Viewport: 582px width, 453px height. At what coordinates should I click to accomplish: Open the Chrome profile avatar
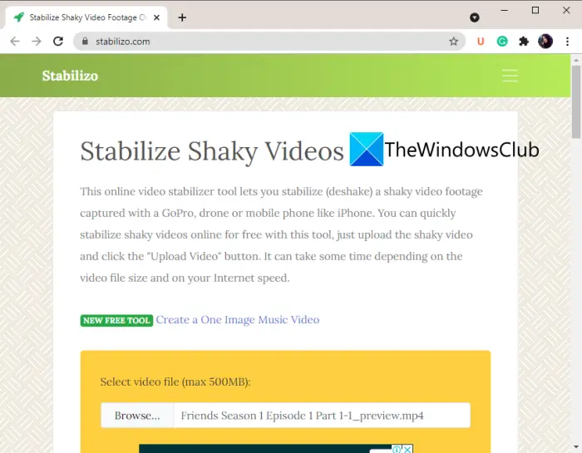[545, 42]
